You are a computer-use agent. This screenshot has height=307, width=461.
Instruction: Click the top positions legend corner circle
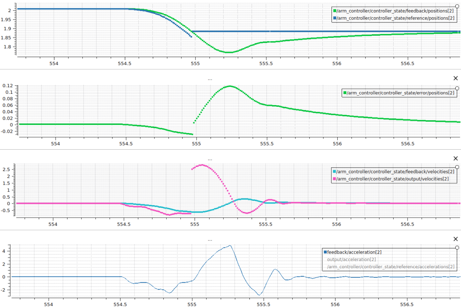457,6
